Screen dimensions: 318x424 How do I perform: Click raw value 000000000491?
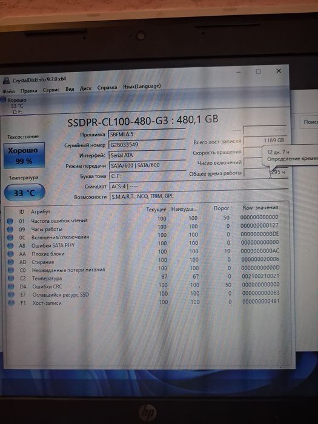point(261,301)
